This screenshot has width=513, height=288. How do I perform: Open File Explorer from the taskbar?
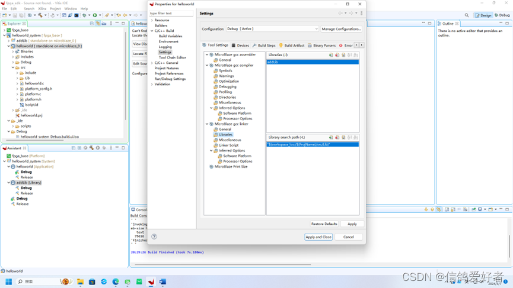tap(81, 282)
